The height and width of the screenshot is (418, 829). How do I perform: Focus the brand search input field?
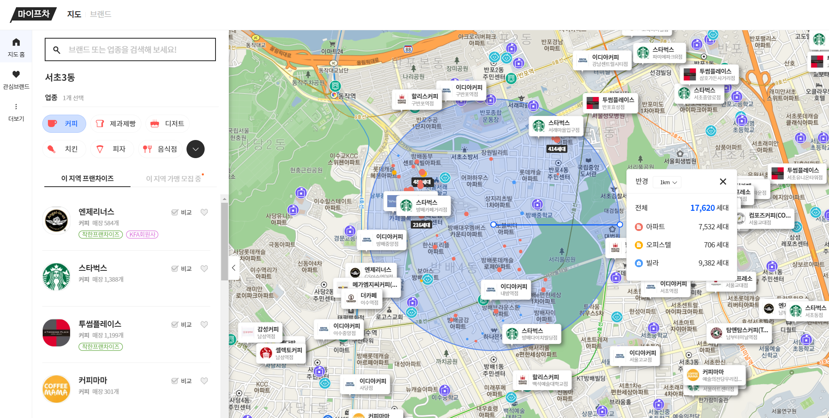(x=130, y=49)
